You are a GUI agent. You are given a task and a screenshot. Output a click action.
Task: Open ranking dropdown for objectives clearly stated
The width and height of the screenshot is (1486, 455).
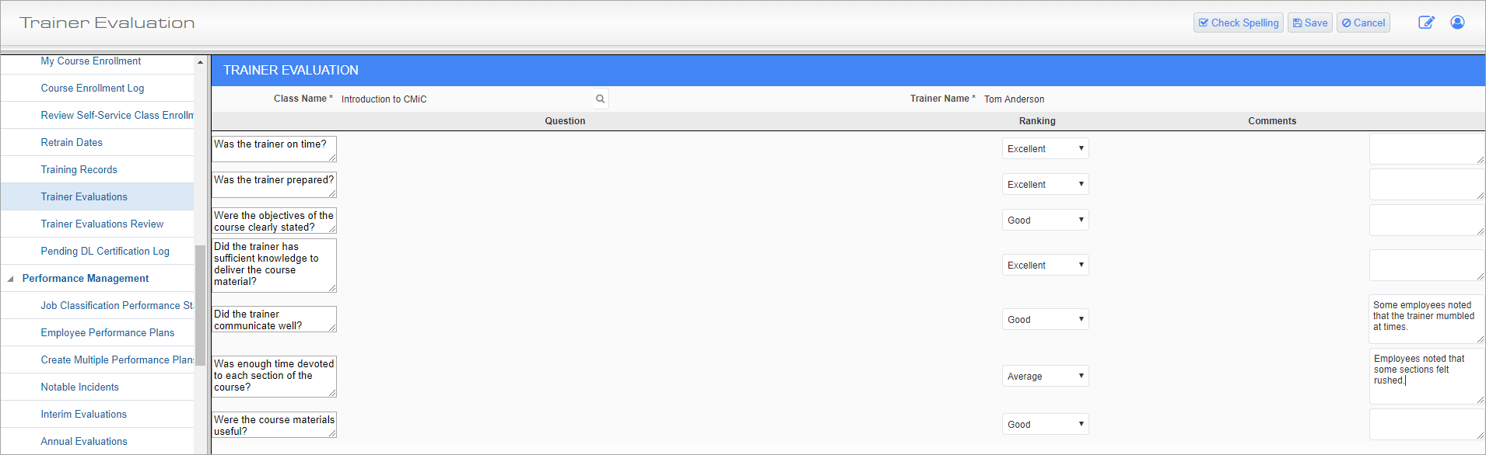(x=1045, y=220)
